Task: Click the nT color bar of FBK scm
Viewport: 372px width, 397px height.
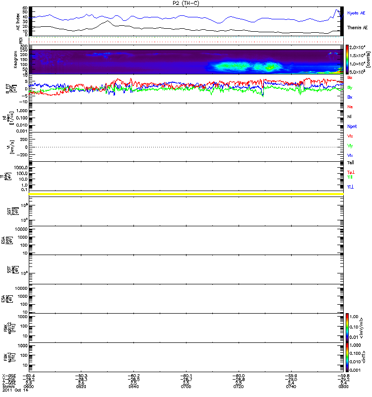Action: [x=347, y=357]
